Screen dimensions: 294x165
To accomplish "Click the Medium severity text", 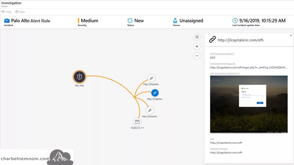I will tap(90, 21).
